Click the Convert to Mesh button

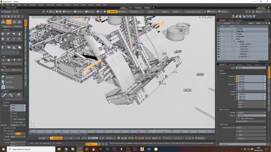(x=251, y=121)
